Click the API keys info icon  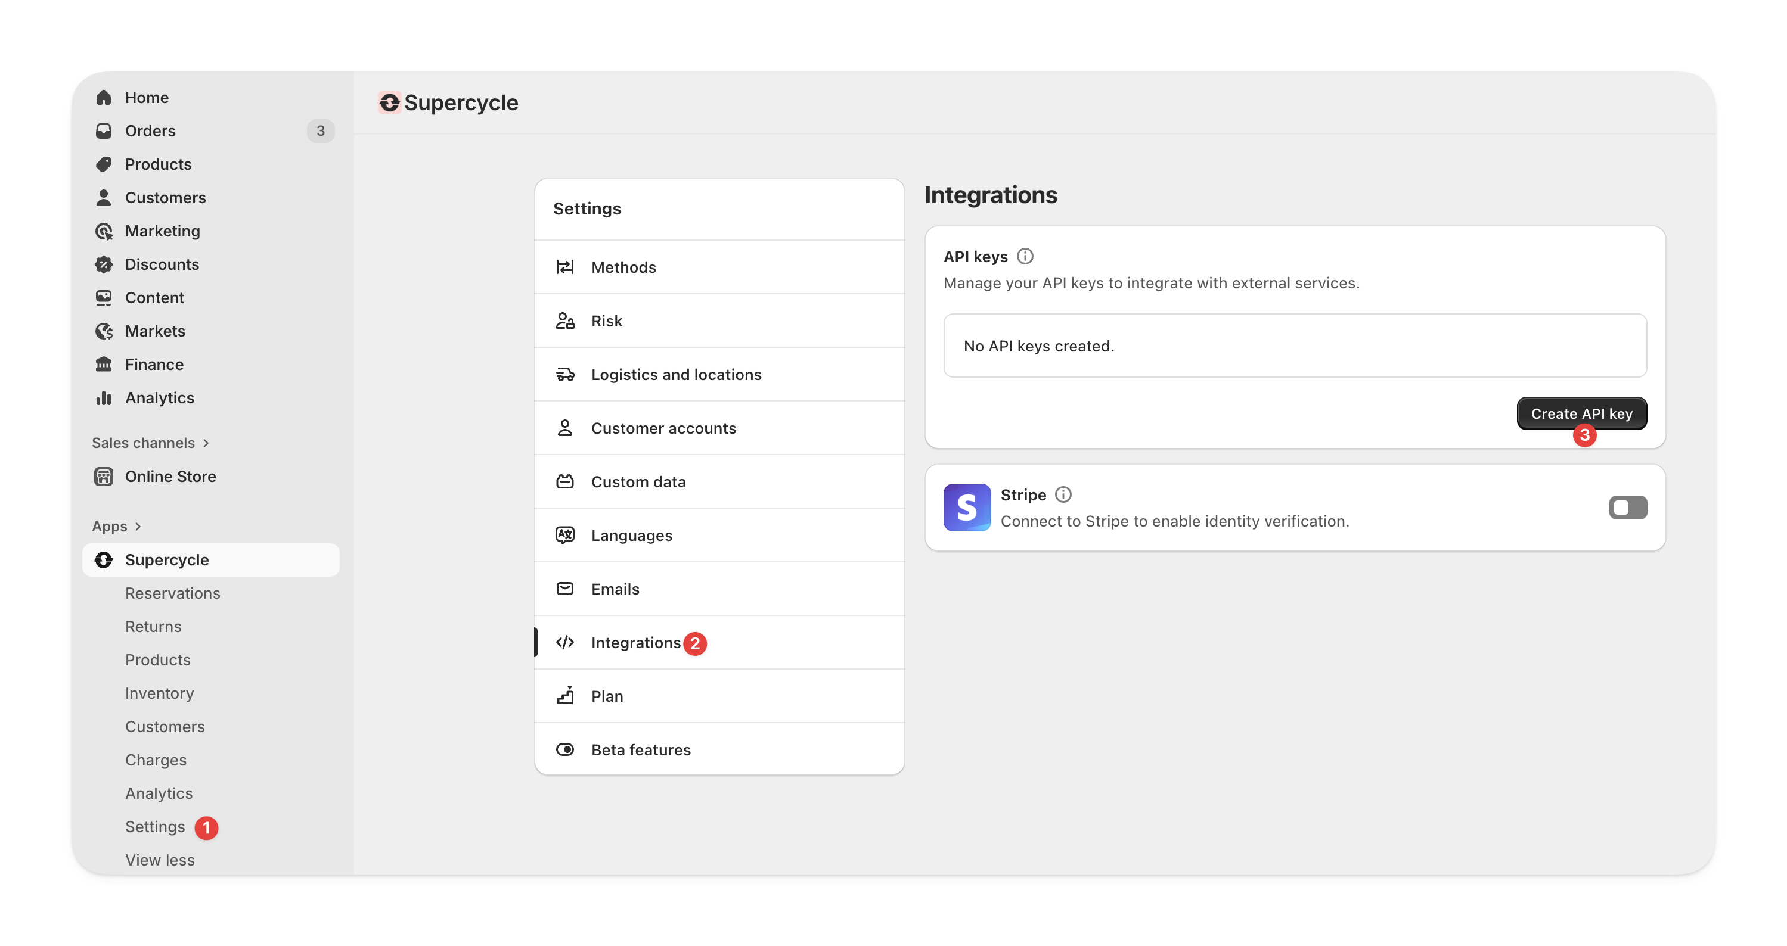(x=1025, y=257)
